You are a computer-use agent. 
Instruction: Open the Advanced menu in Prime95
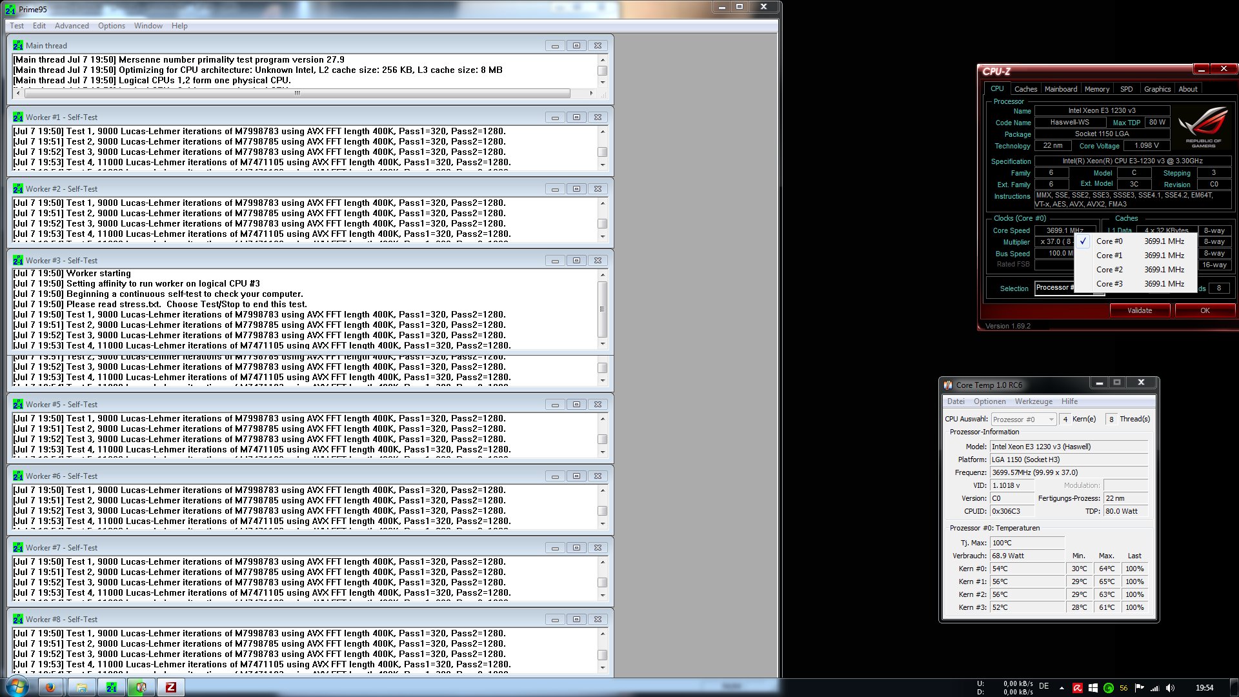coord(72,26)
